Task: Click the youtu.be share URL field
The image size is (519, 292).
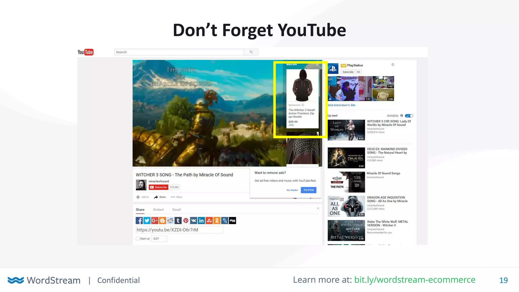Action: coord(179,230)
